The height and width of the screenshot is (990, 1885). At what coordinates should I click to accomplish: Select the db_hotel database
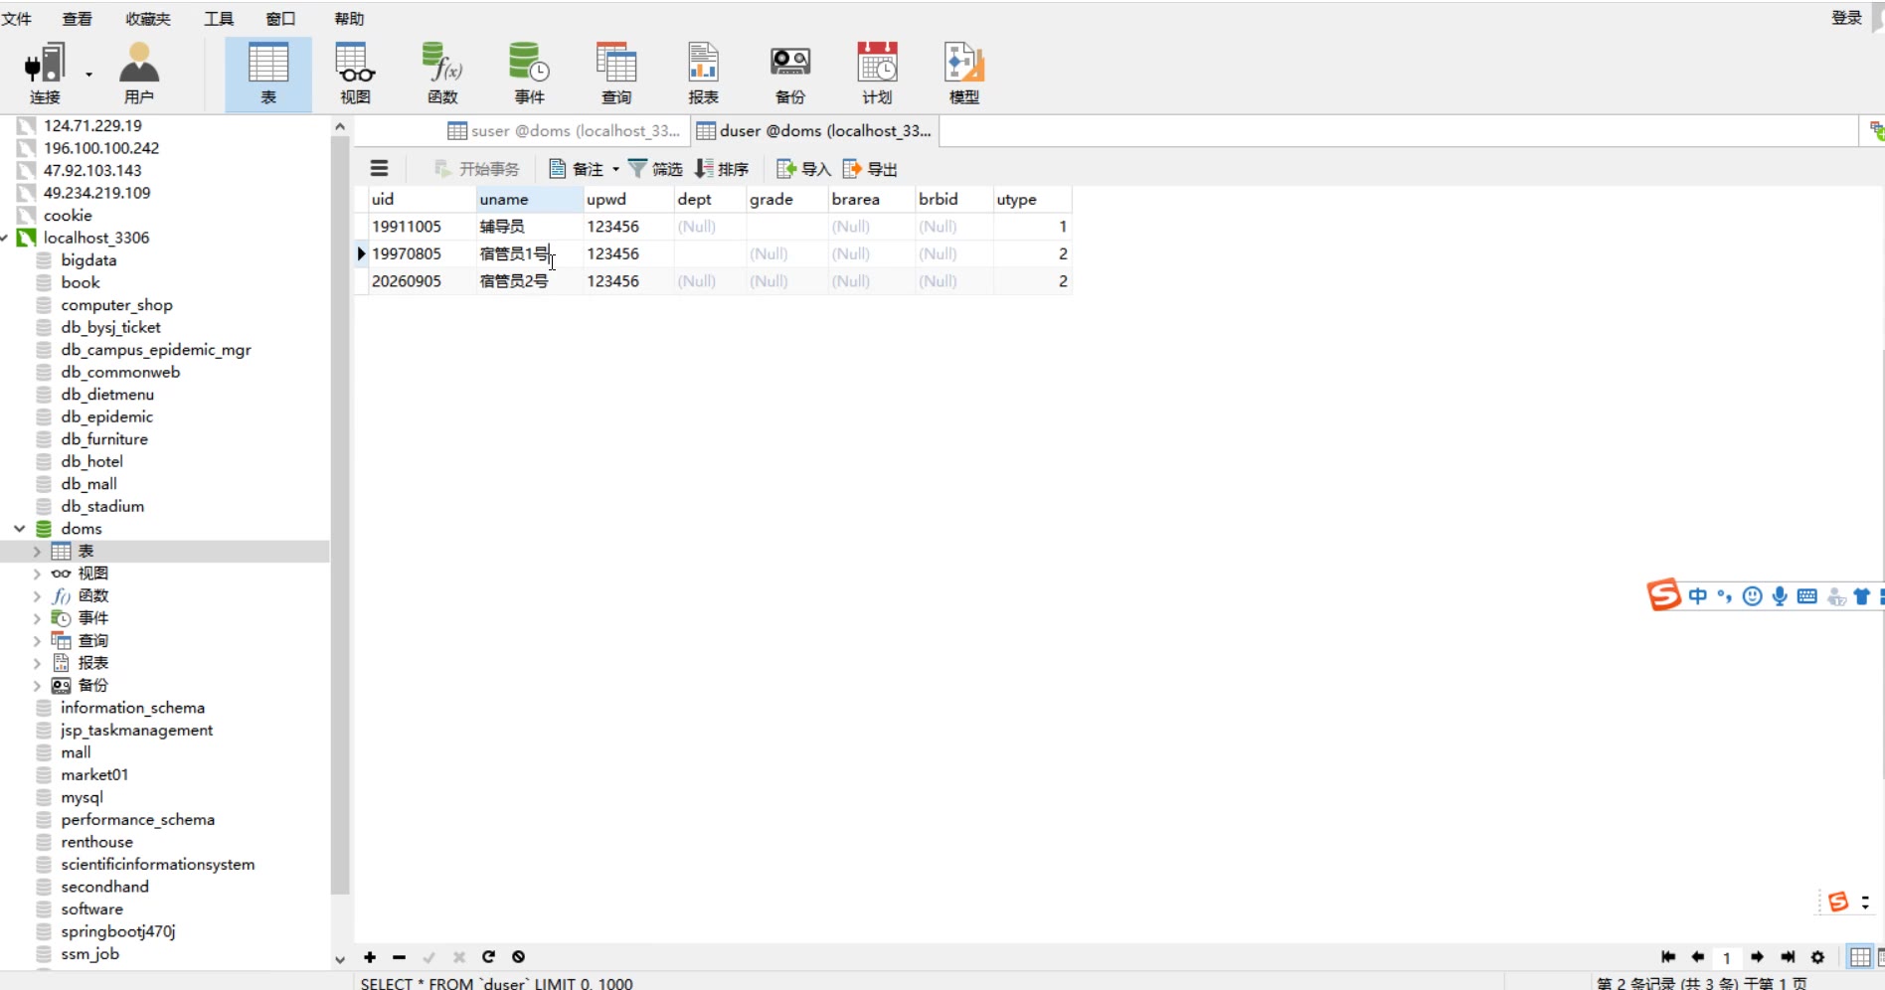91,462
